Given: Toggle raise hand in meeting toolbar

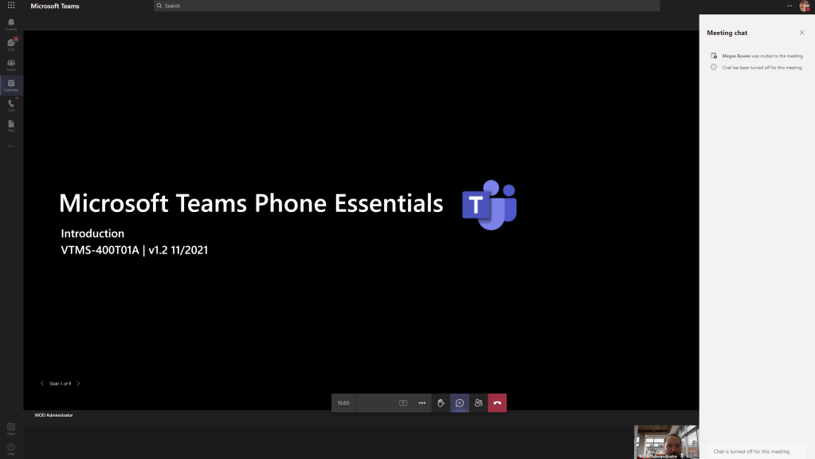Looking at the screenshot, I should [441, 403].
